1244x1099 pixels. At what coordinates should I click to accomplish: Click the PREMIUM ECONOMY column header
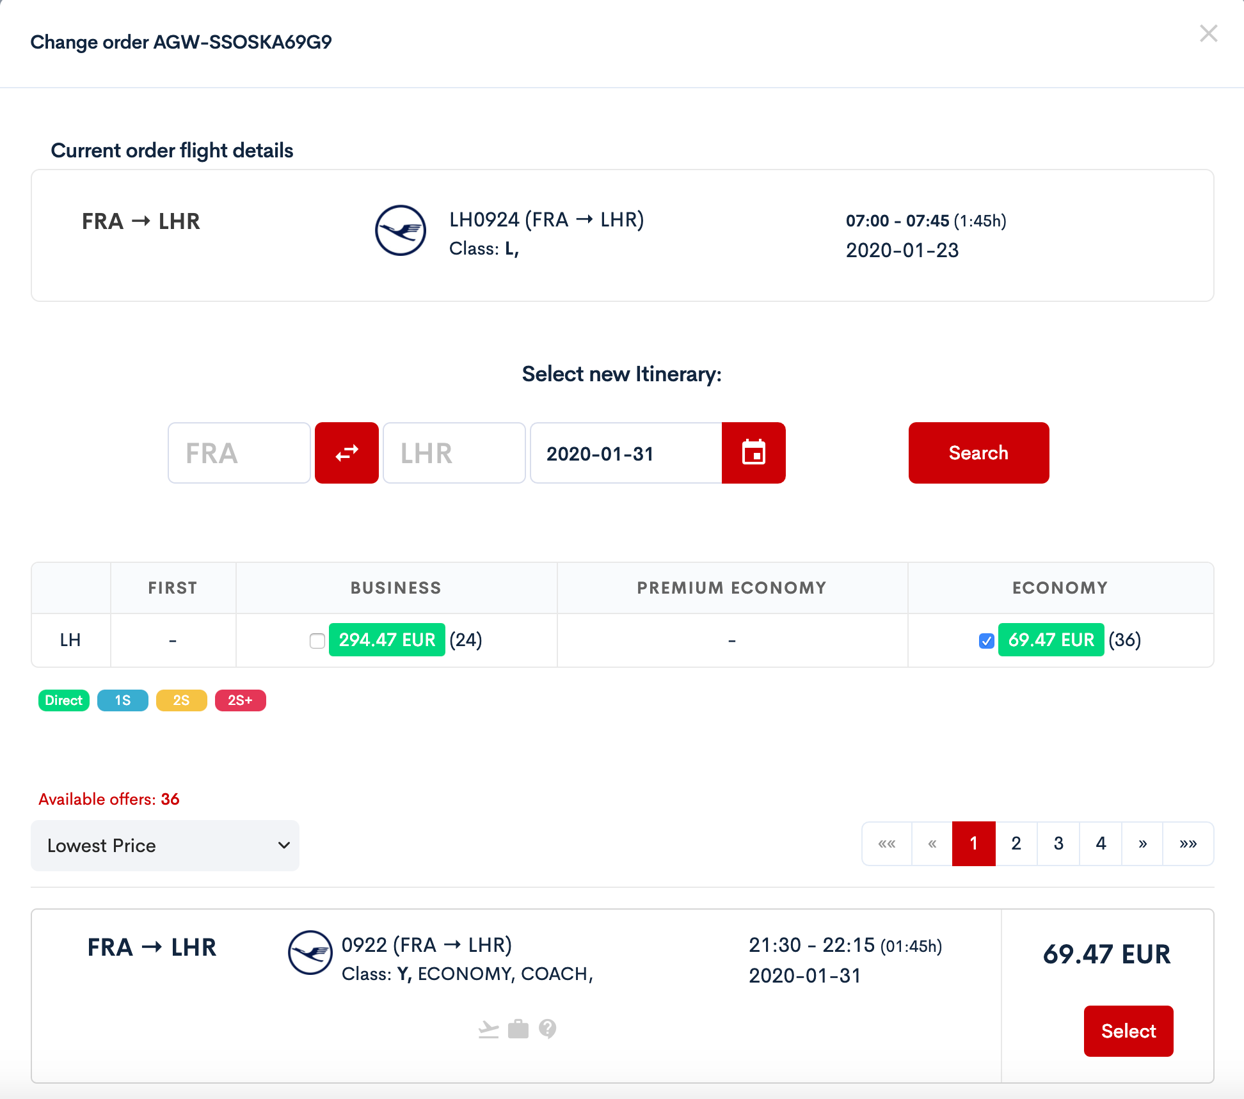pyautogui.click(x=732, y=588)
